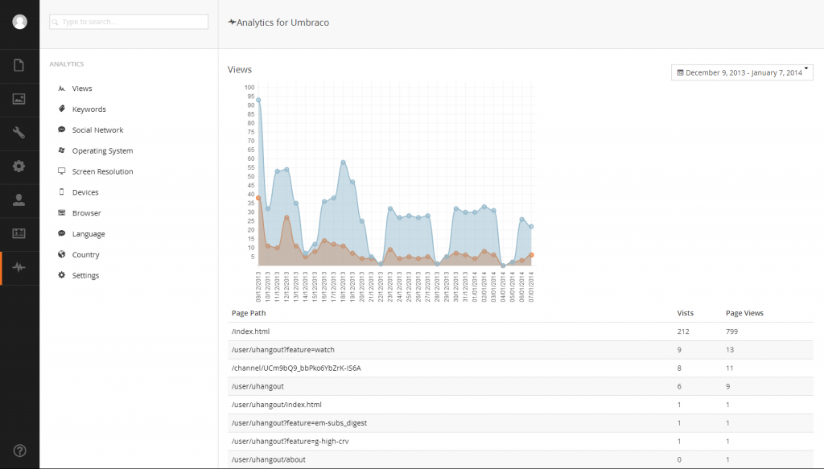Click the user avatar at top left
Viewport: 824px width, 469px height.
click(x=19, y=22)
